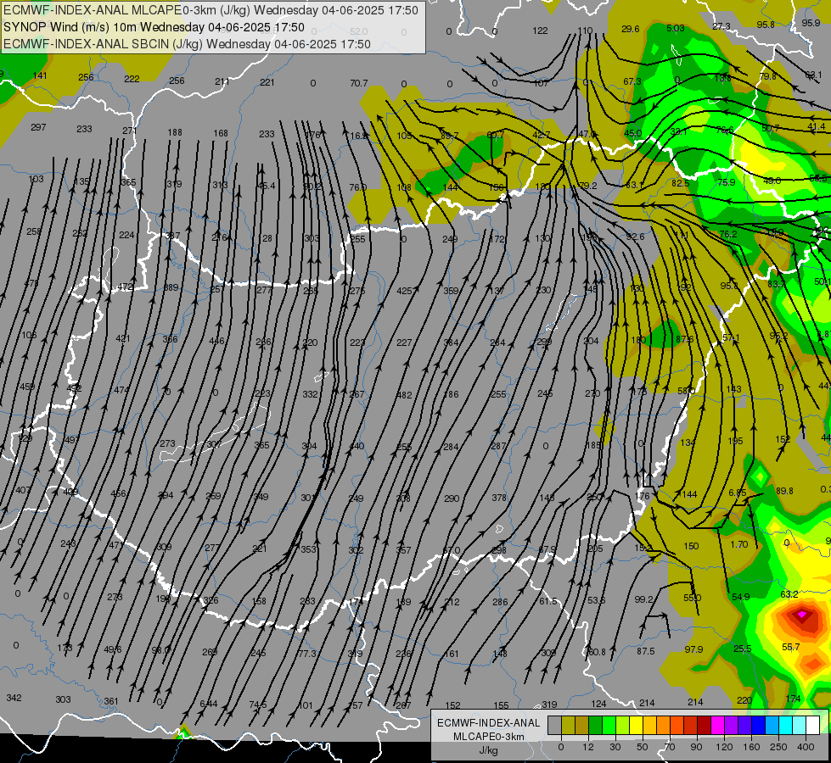Click the map value '195'
831x763 pixels.
[x=736, y=441]
